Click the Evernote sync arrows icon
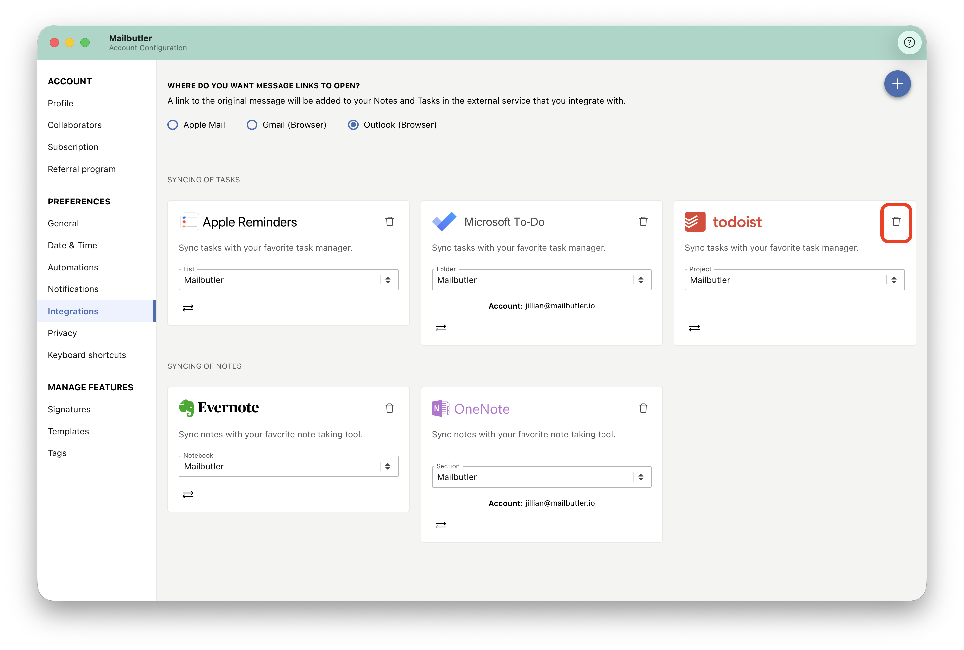Screen dimensions: 964x650 pyautogui.click(x=188, y=495)
